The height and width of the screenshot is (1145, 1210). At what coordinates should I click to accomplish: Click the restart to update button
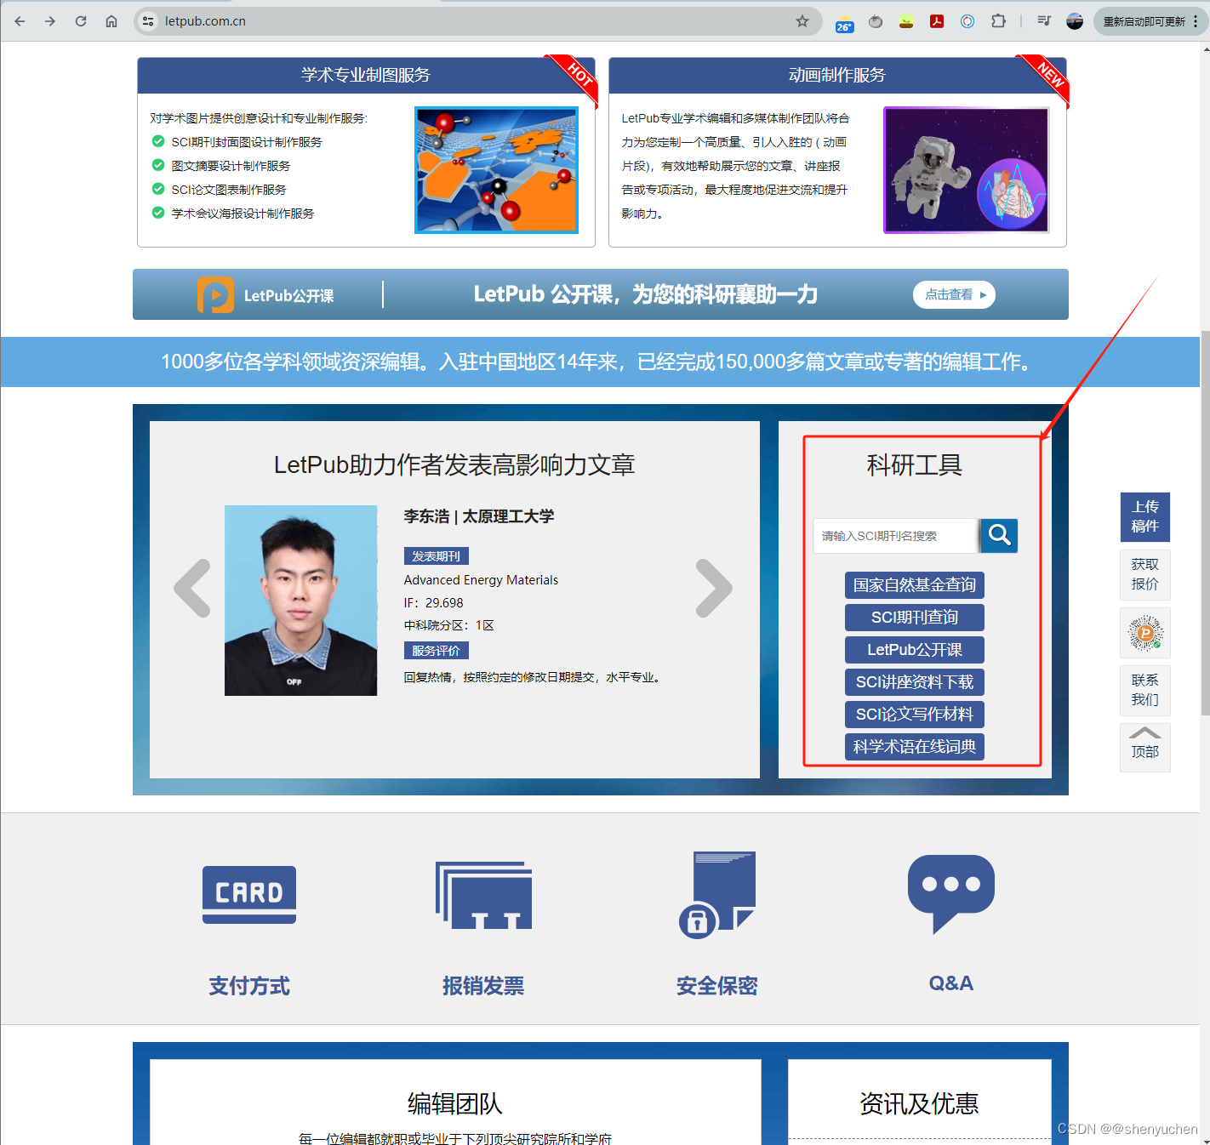click(x=1144, y=21)
